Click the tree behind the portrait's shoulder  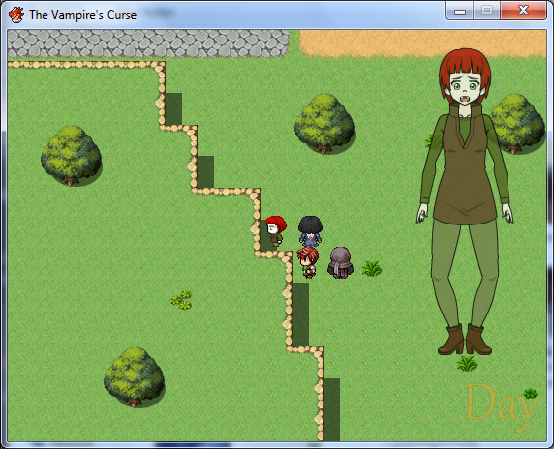517,124
